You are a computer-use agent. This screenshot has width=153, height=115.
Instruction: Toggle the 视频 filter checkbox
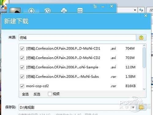[50, 94]
